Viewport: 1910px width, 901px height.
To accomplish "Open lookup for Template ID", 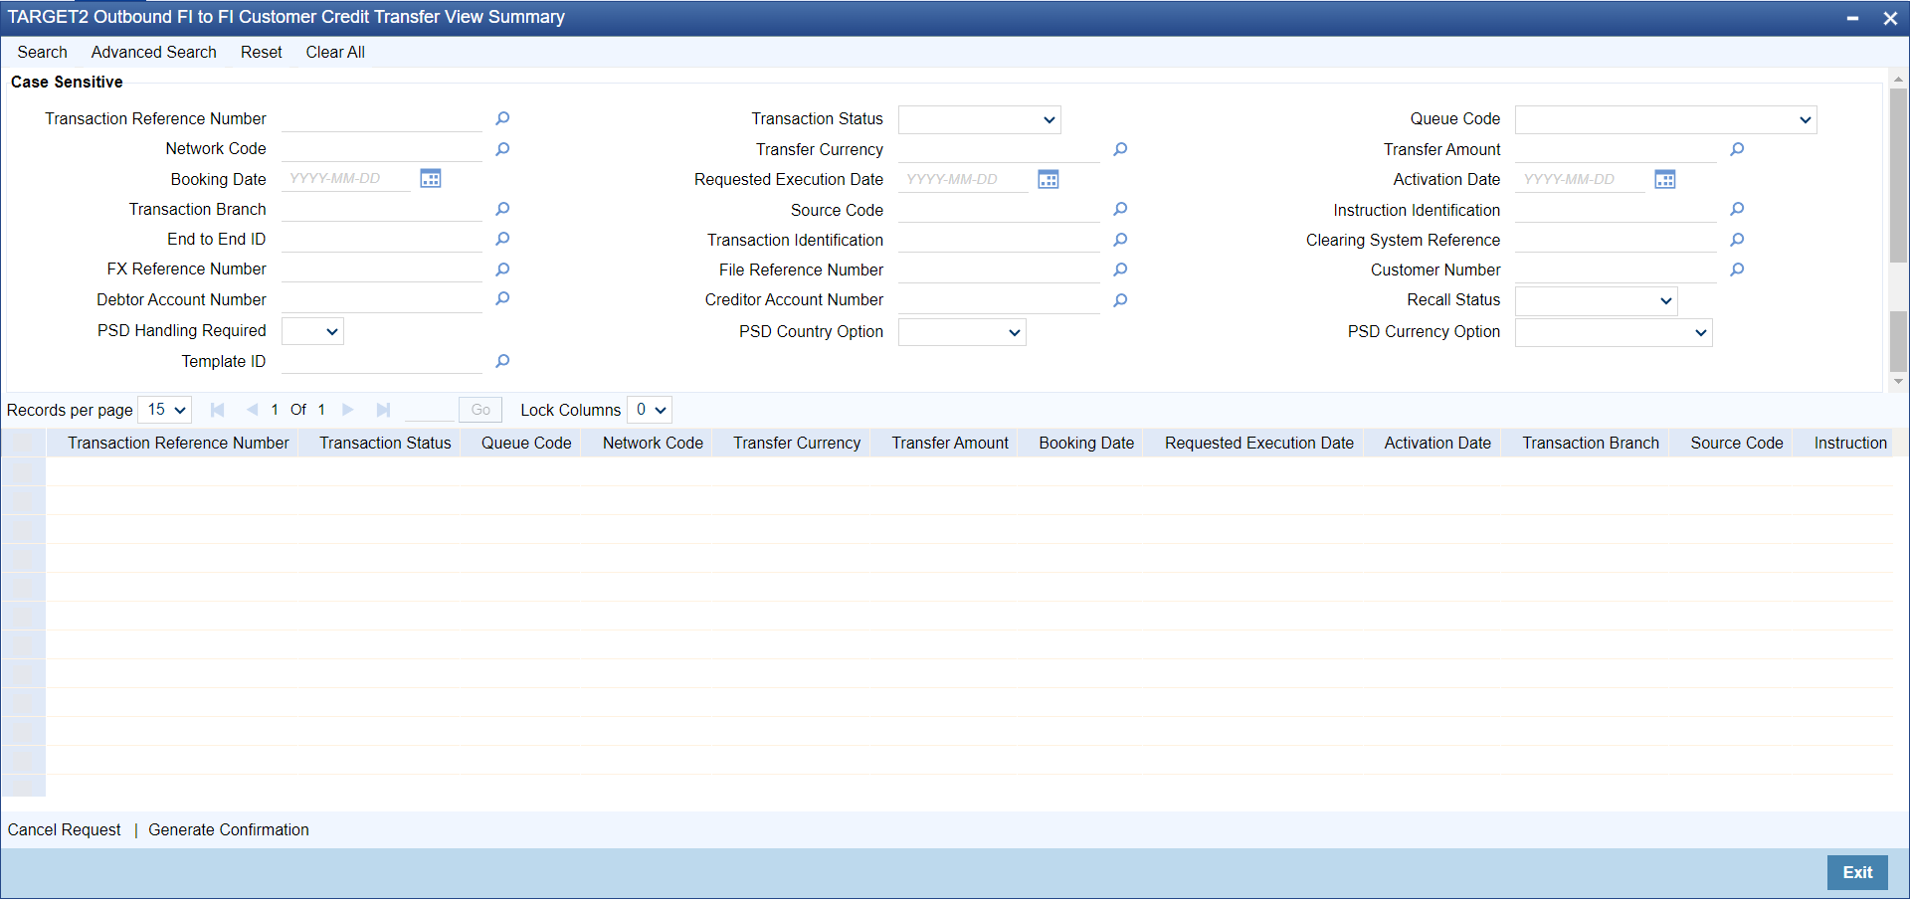I will coord(502,361).
